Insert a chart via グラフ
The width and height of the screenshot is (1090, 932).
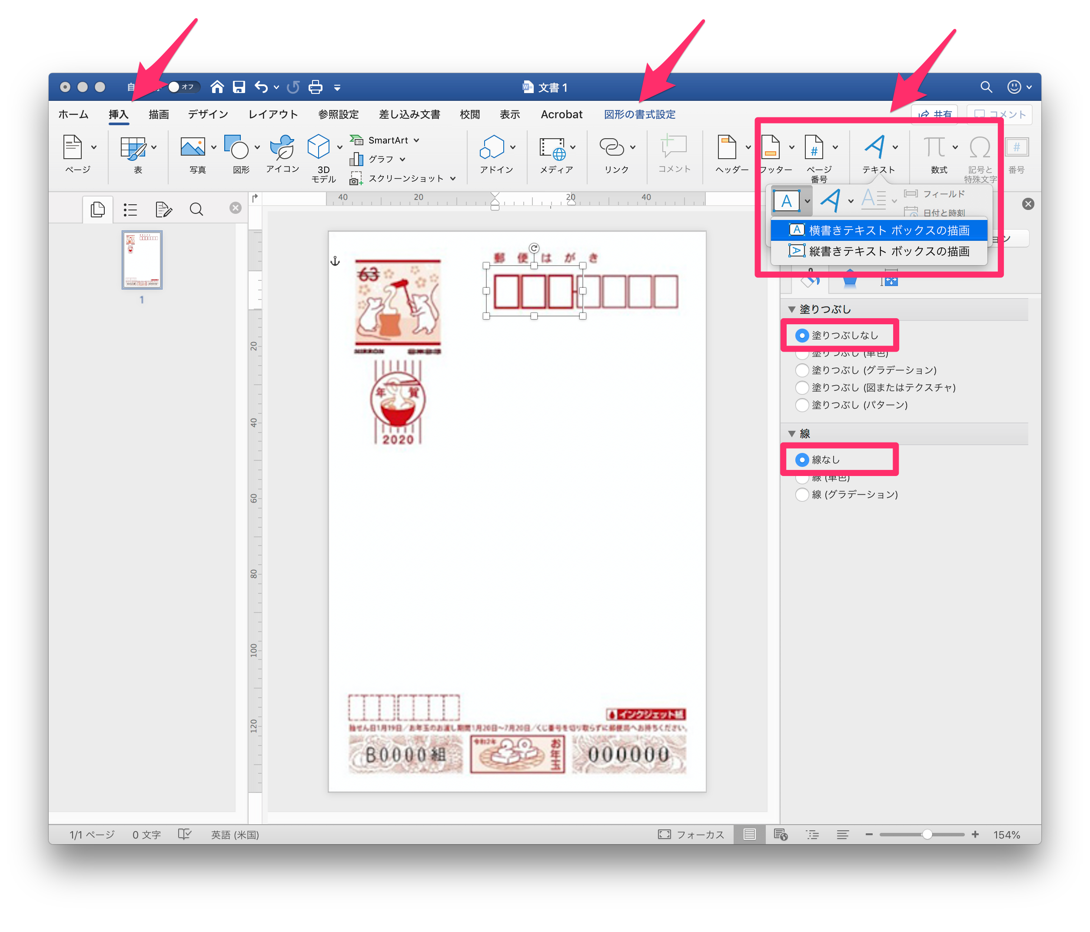(x=377, y=159)
